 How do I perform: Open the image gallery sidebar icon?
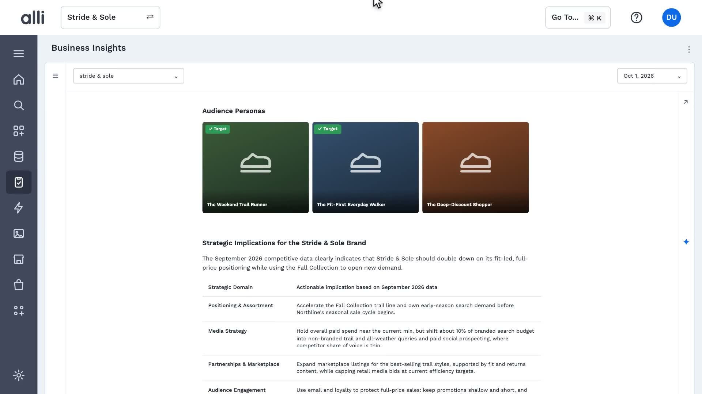(19, 233)
